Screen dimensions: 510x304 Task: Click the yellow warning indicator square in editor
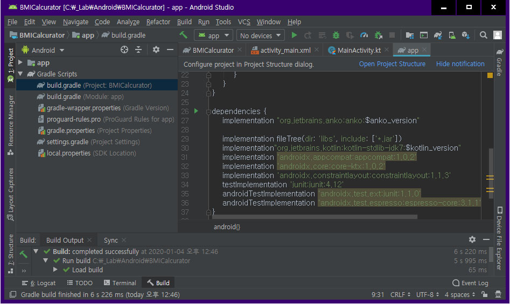click(x=490, y=75)
